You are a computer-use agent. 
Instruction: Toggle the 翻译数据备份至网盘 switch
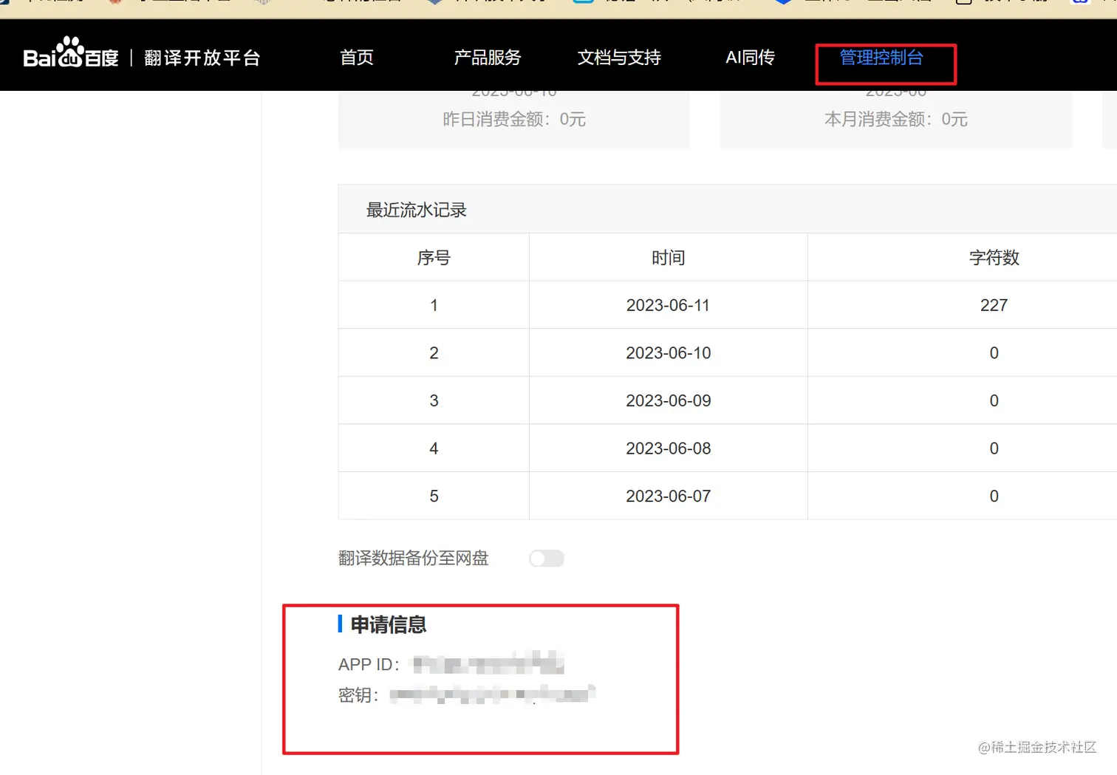[x=547, y=559]
